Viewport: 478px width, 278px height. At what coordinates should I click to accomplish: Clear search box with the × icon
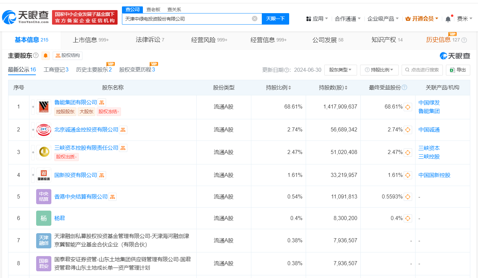coord(255,19)
